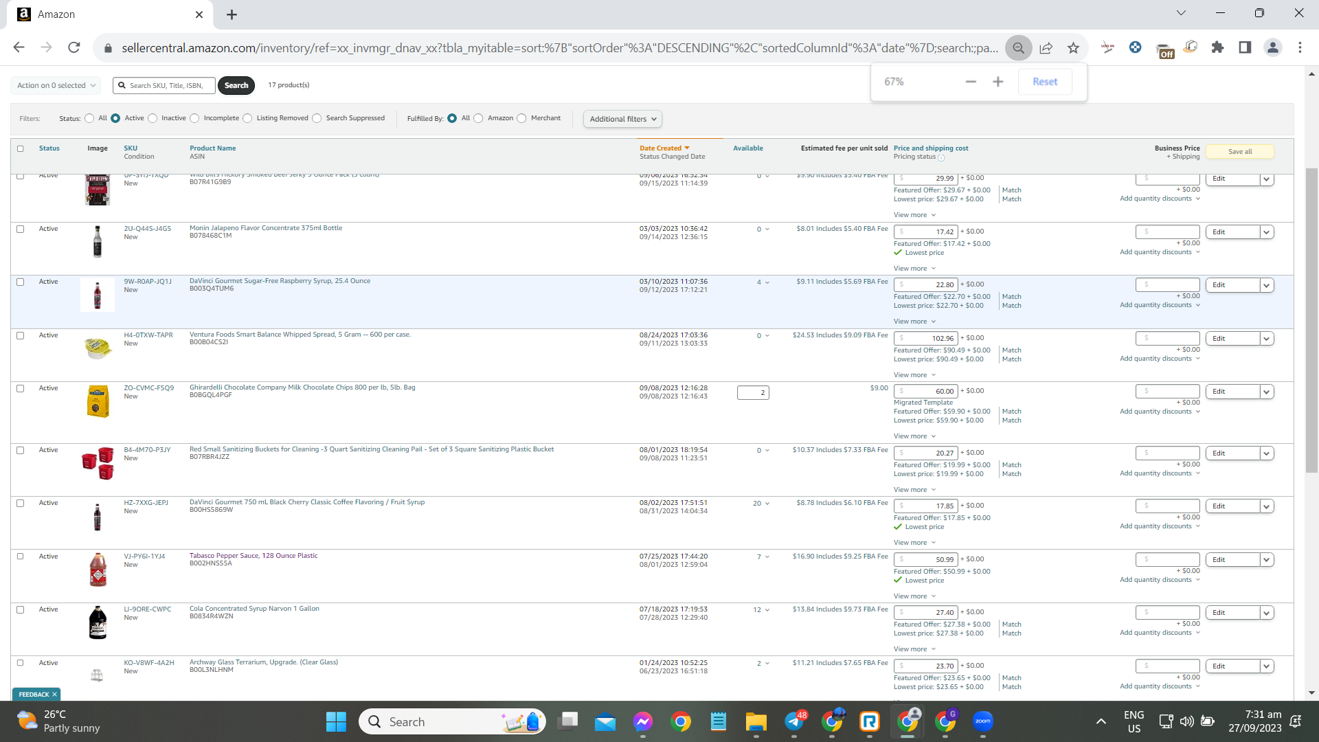Select the All status radio button
The image size is (1319, 742).
[89, 118]
